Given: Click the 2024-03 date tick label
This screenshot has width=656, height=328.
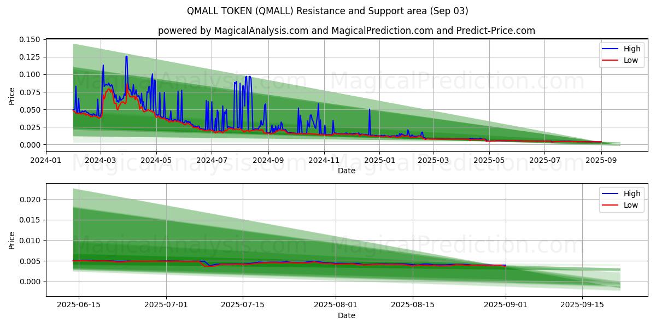Looking at the screenshot, I should [x=101, y=160].
